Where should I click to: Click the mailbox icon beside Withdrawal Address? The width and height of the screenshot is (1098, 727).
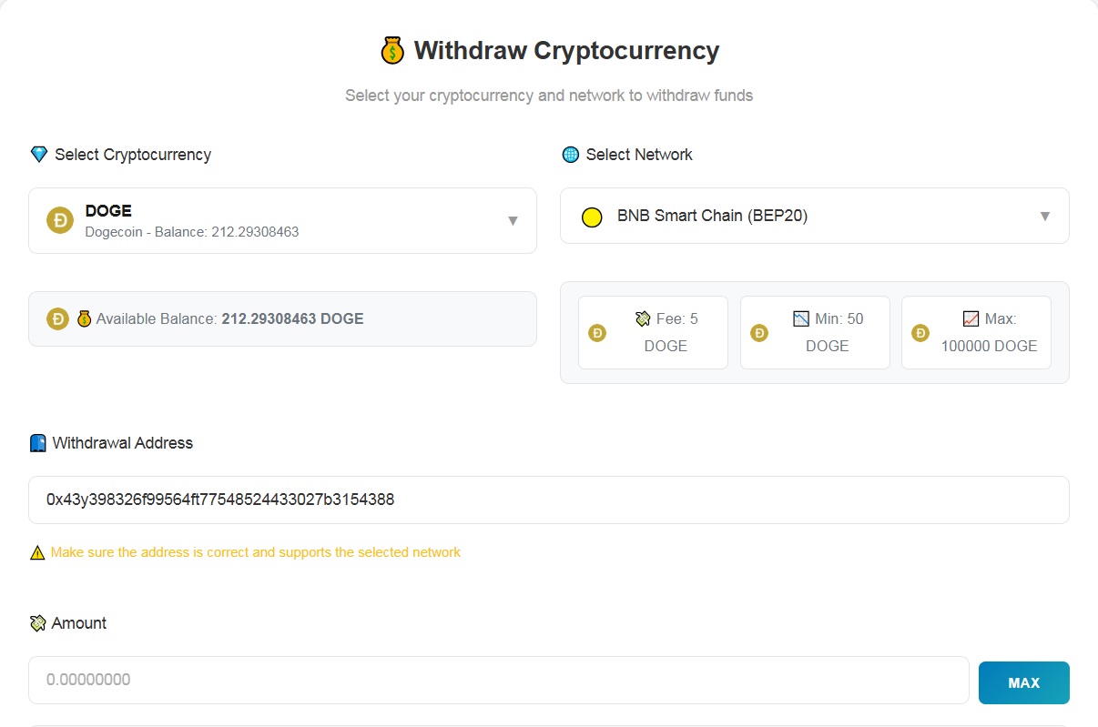click(37, 443)
